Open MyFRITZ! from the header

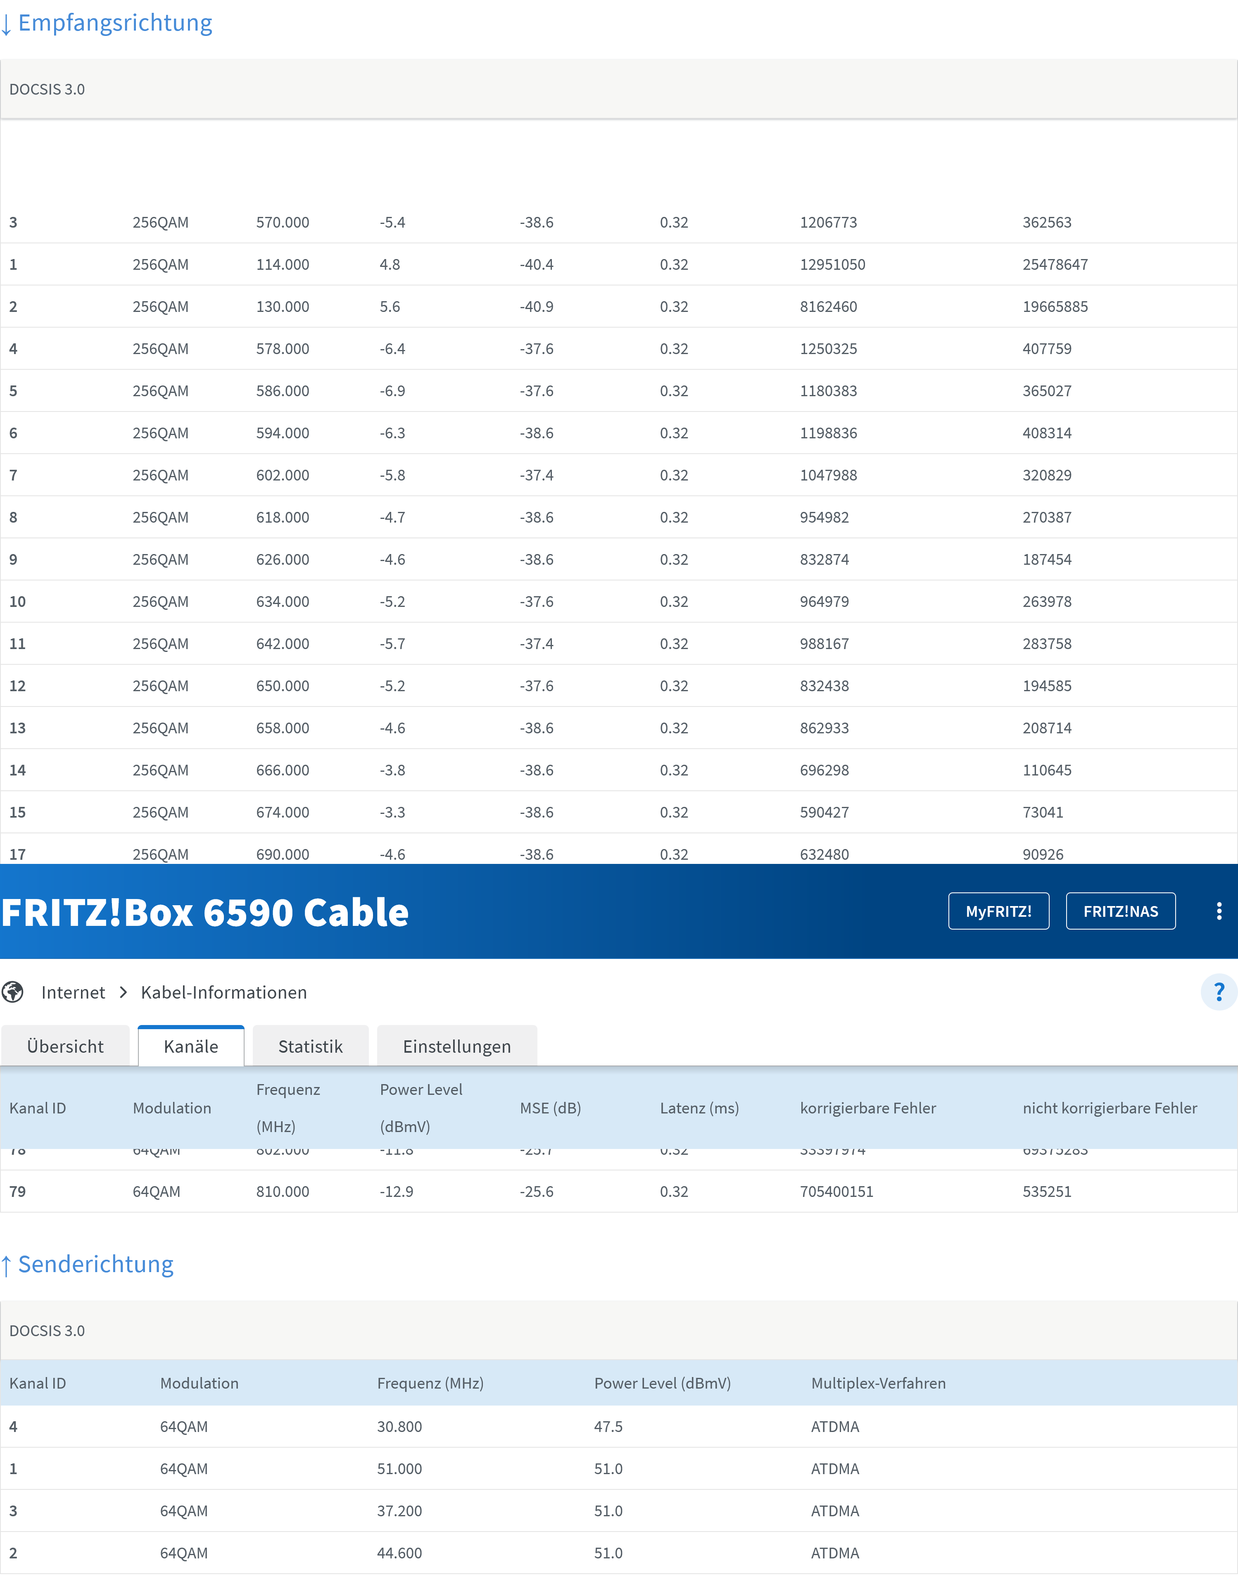point(999,911)
